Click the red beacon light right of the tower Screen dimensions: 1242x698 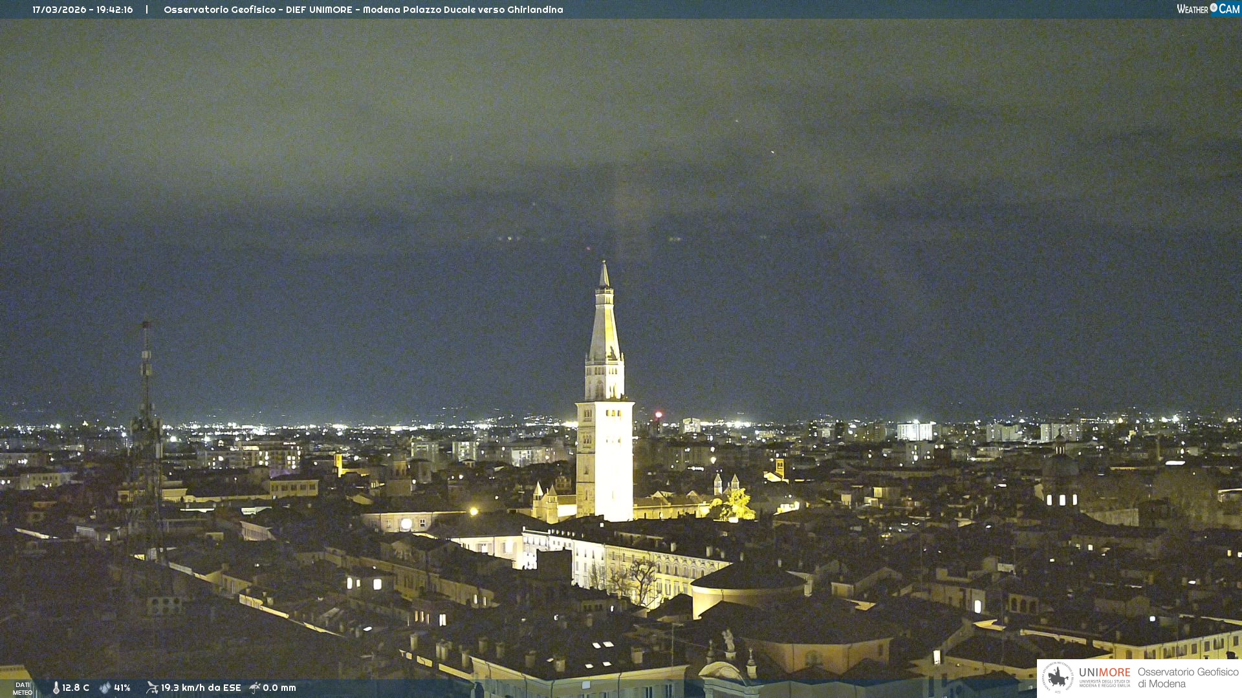click(659, 414)
